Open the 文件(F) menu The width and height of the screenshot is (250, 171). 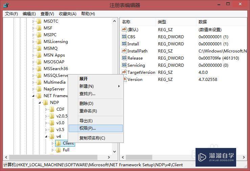point(11,14)
